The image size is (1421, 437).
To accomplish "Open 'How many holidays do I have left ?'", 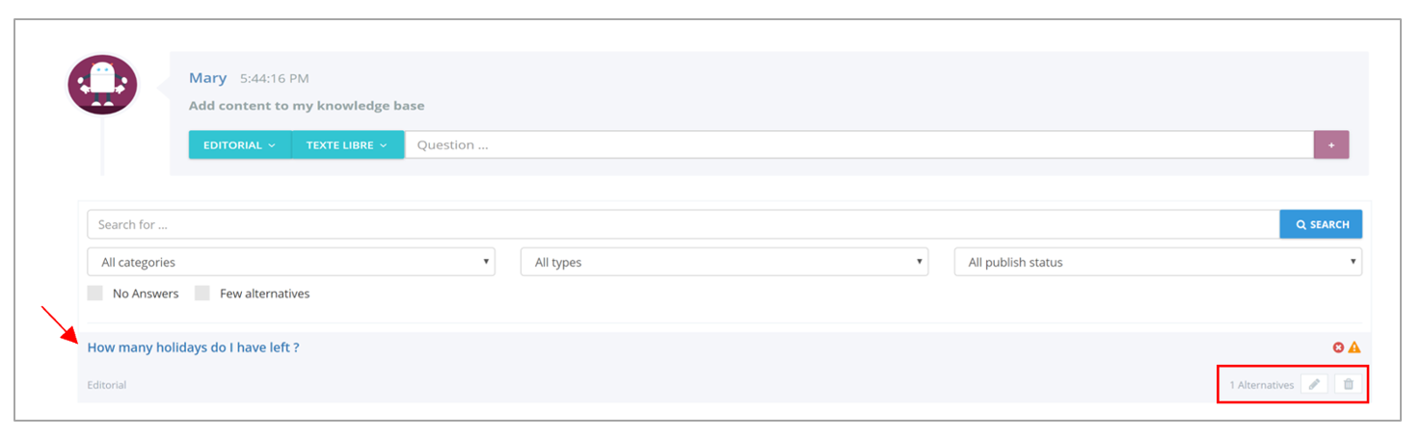I will point(193,347).
